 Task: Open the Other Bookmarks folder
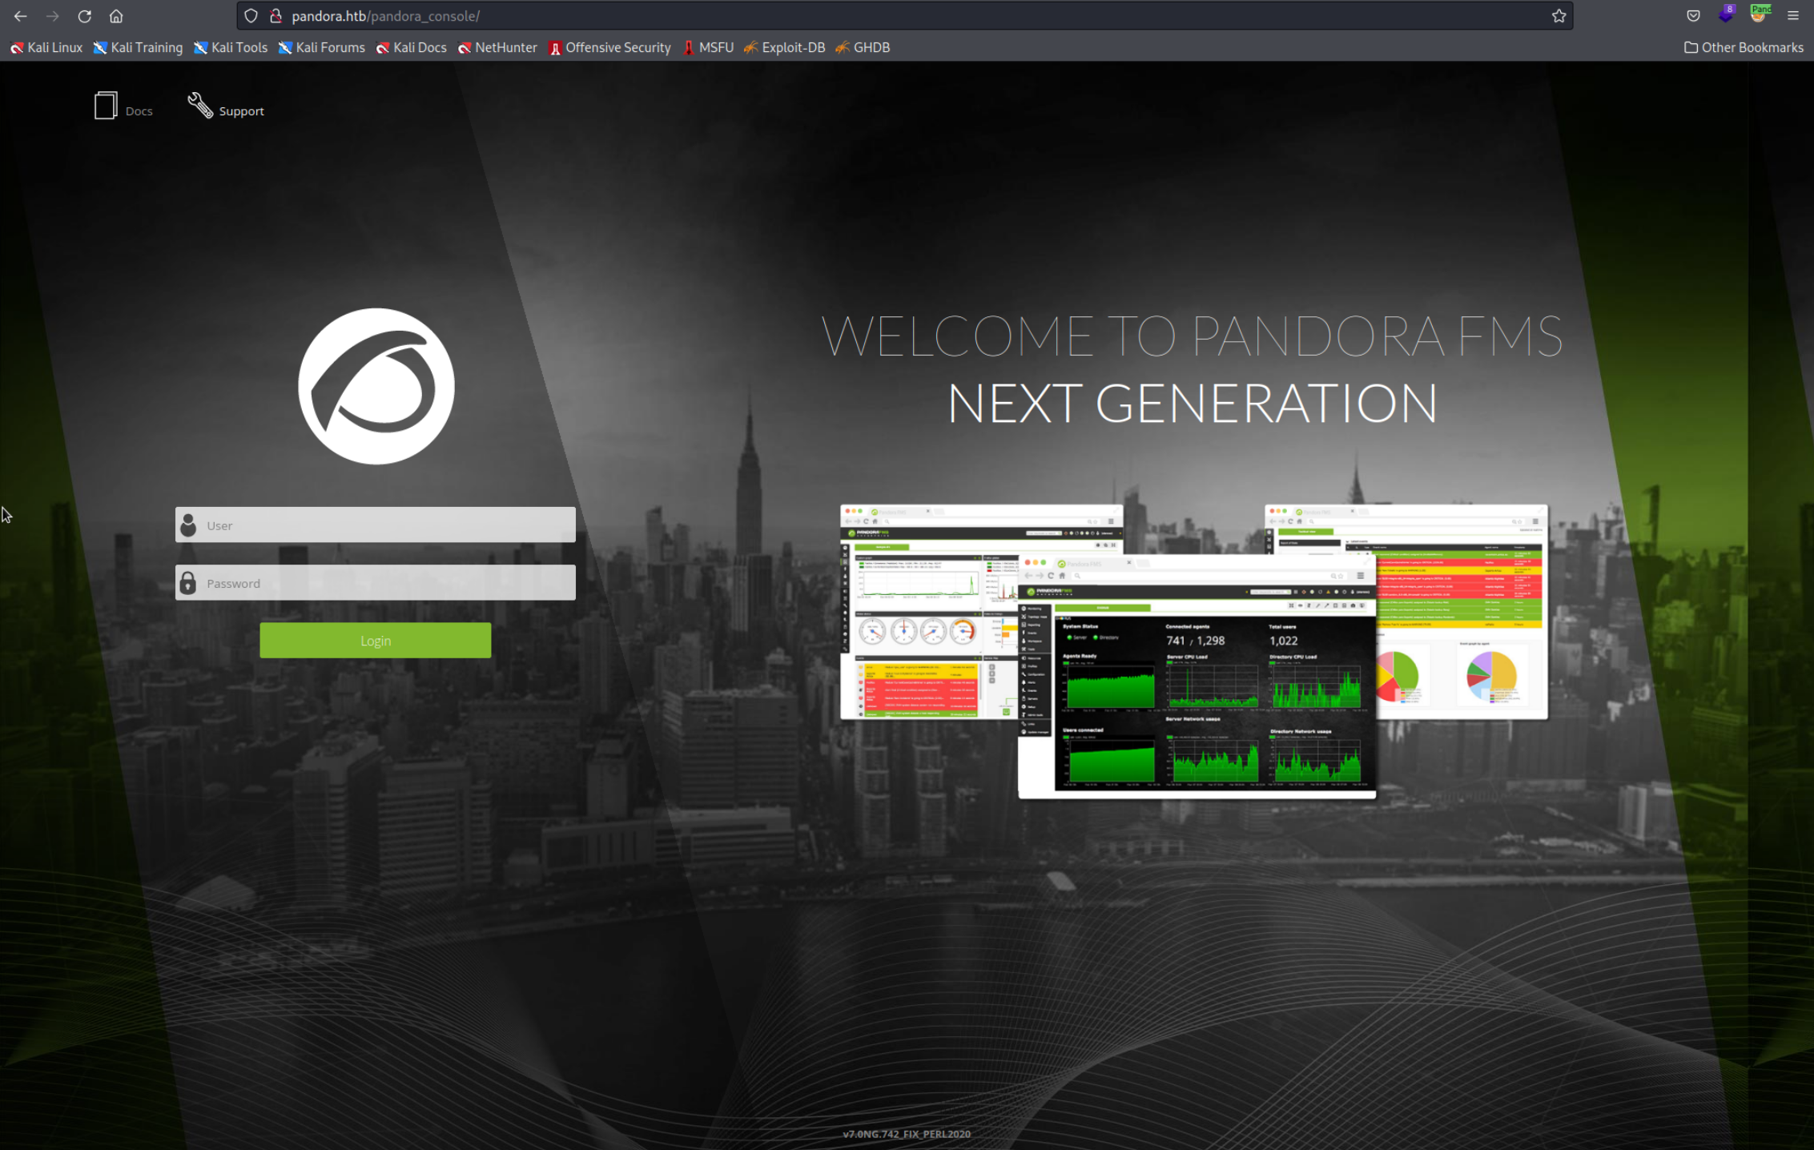tap(1744, 47)
